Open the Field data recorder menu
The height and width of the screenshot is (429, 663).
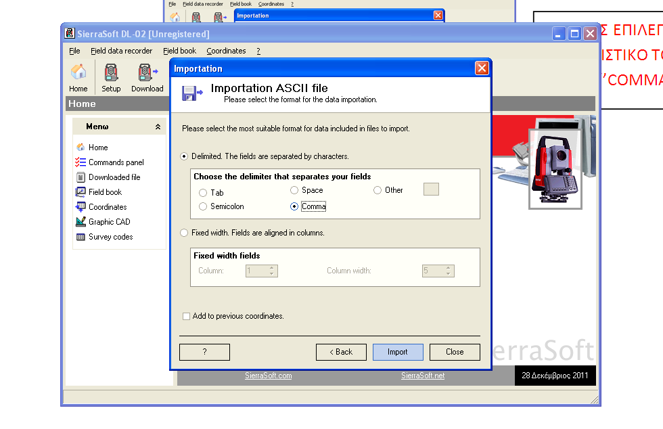pyautogui.click(x=121, y=51)
